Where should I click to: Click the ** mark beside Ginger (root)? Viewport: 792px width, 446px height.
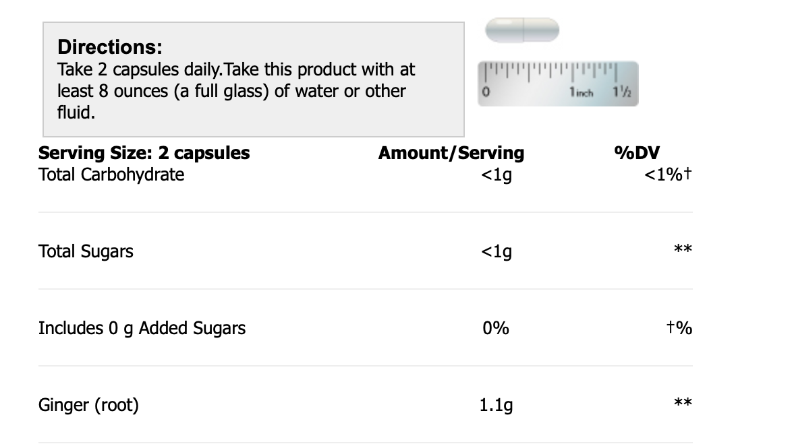(683, 403)
